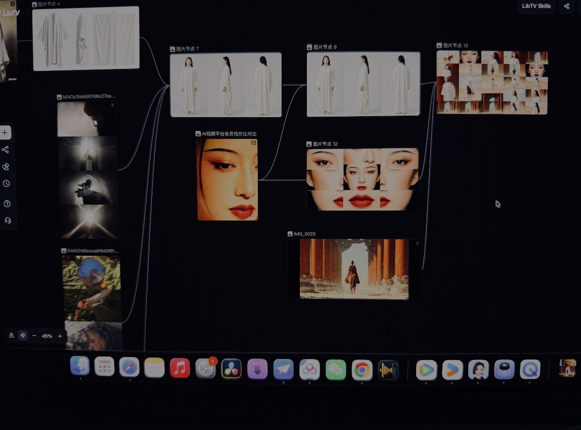Open DaVinci Resolve in the dock
Screen dimensions: 581x430
[x=231, y=369]
